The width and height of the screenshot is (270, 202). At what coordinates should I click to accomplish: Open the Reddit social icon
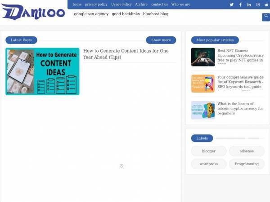click(x=267, y=4)
